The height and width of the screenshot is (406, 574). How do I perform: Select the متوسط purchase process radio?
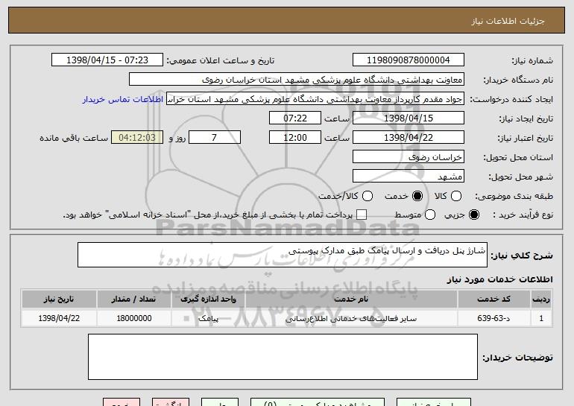point(430,215)
